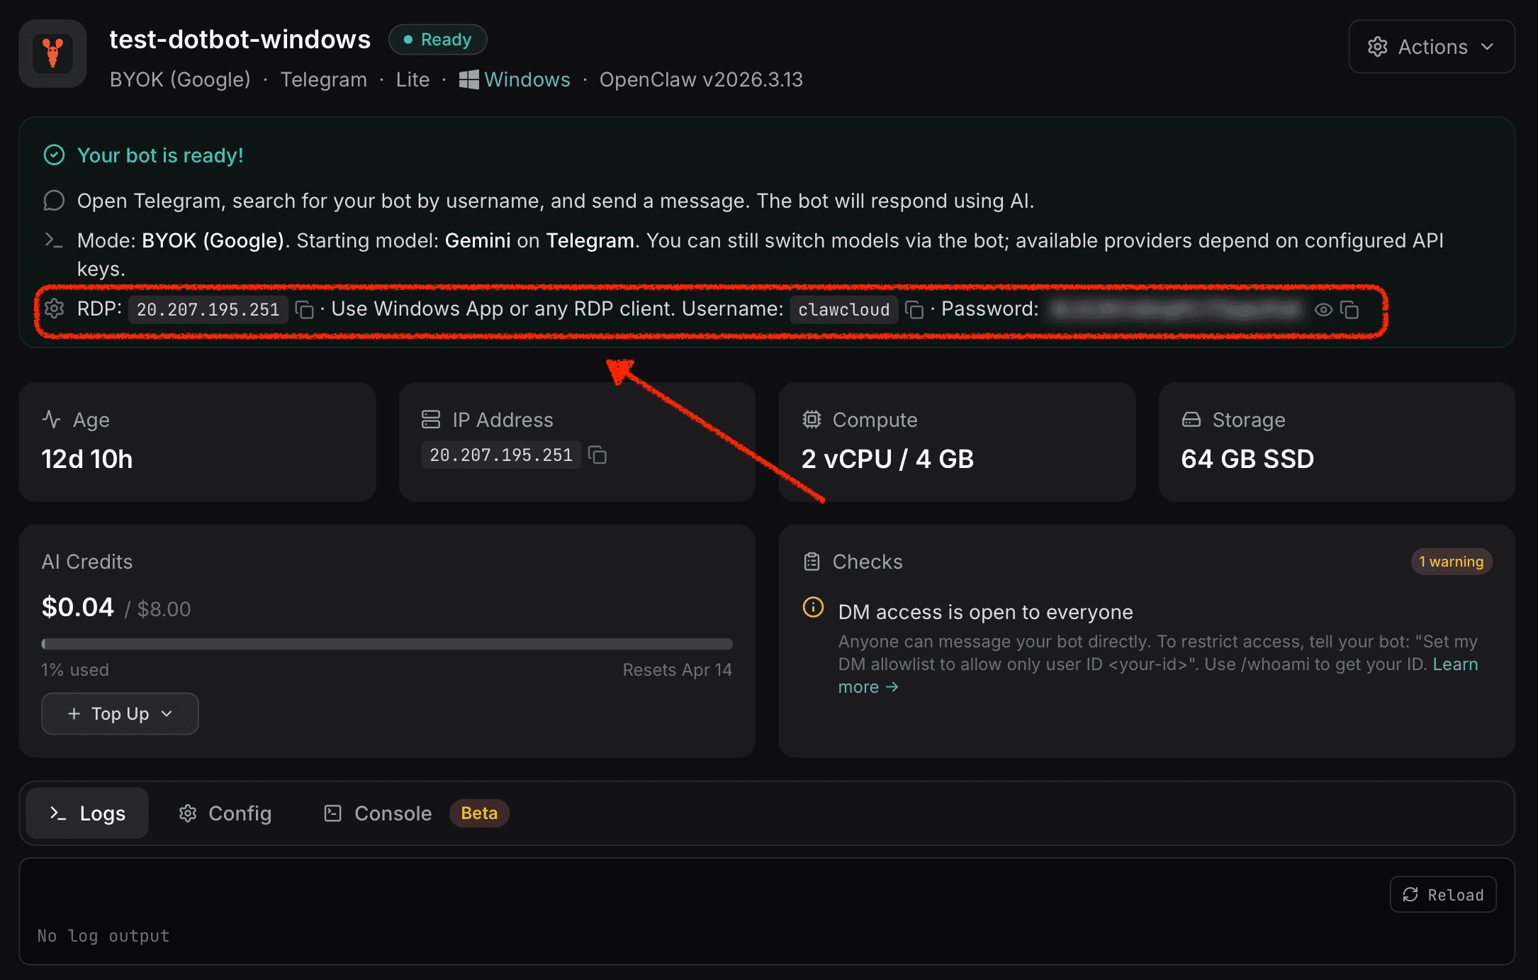Open the Console Beta tab
Viewport: 1538px width, 980px height.
[x=393, y=813]
